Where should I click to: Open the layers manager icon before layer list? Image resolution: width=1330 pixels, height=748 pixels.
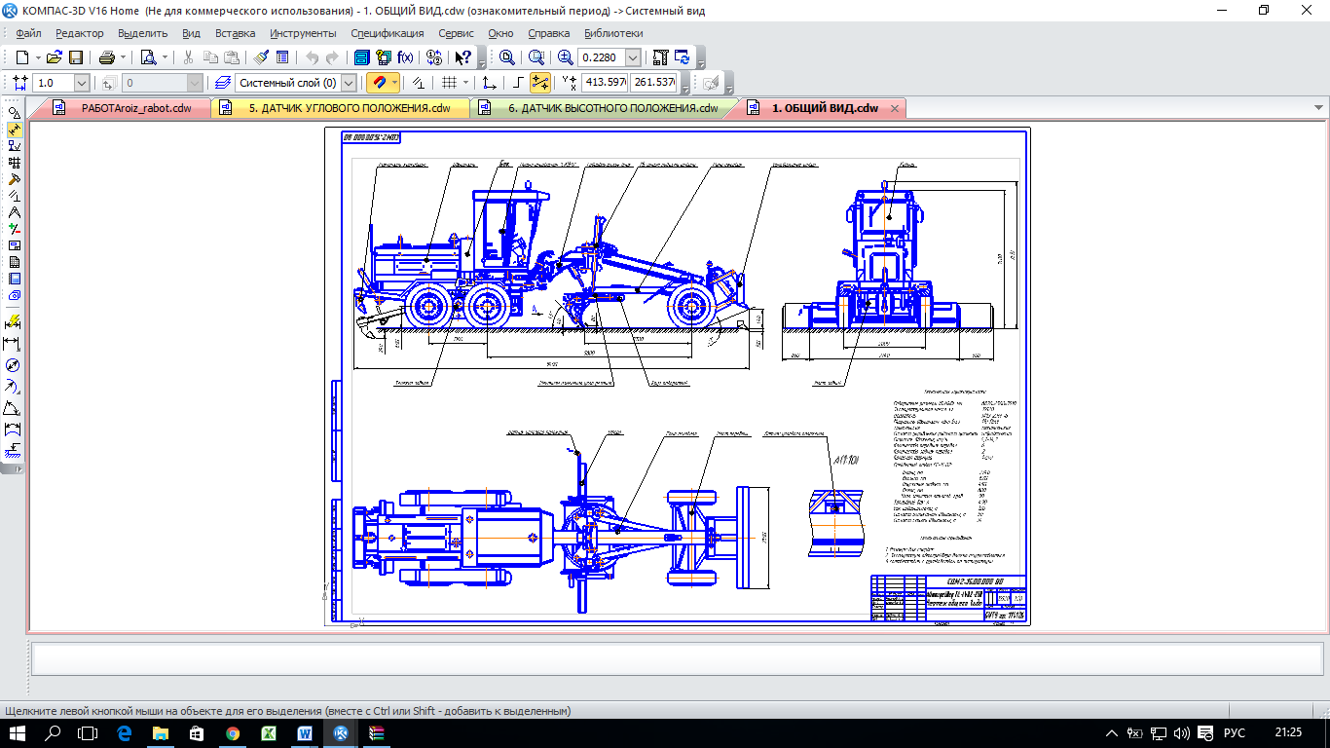(x=222, y=83)
